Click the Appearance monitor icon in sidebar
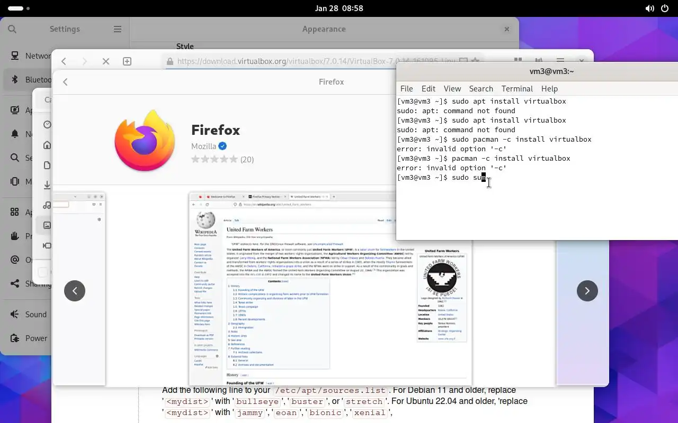 click(15, 110)
